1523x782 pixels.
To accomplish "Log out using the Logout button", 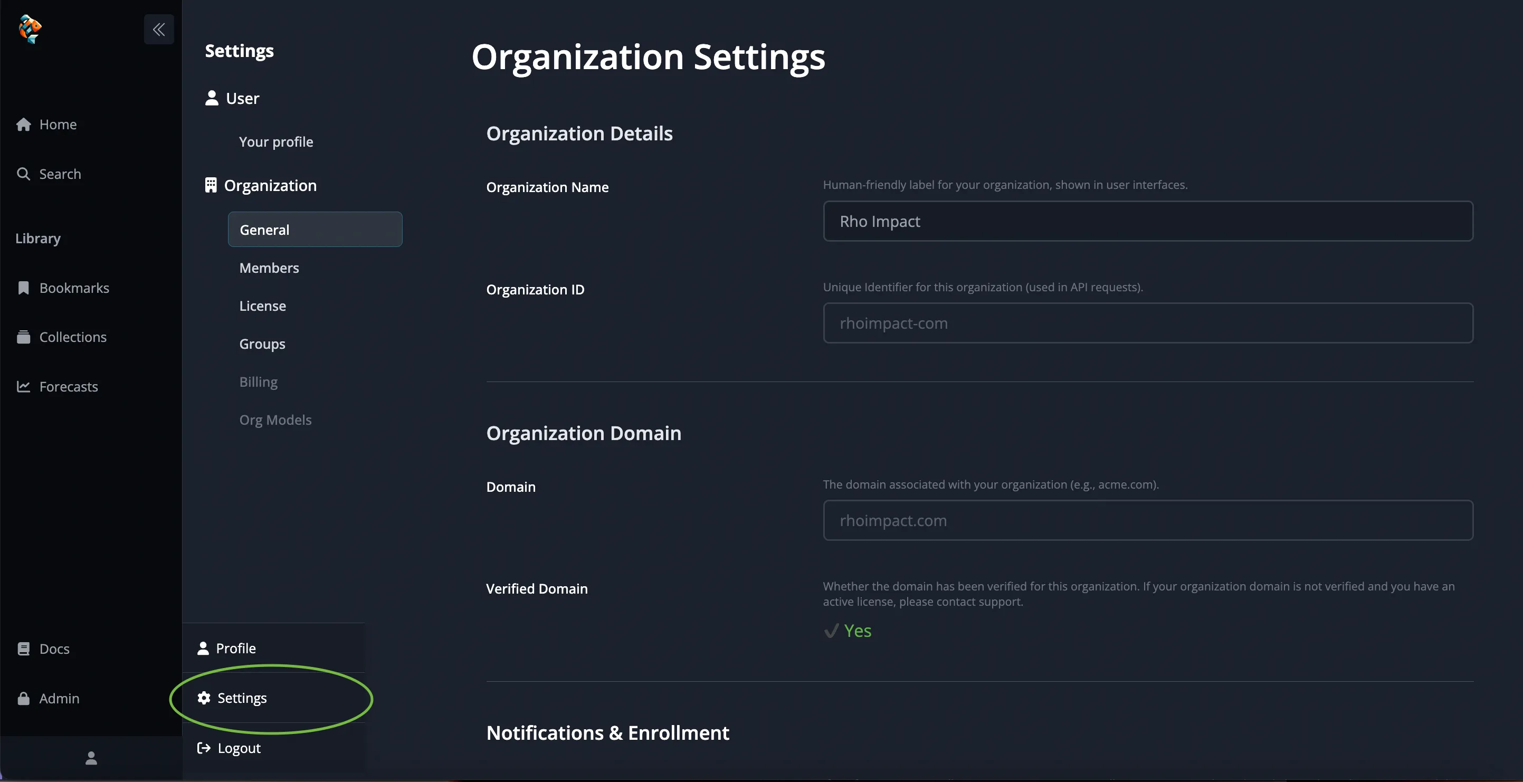I will point(238,747).
